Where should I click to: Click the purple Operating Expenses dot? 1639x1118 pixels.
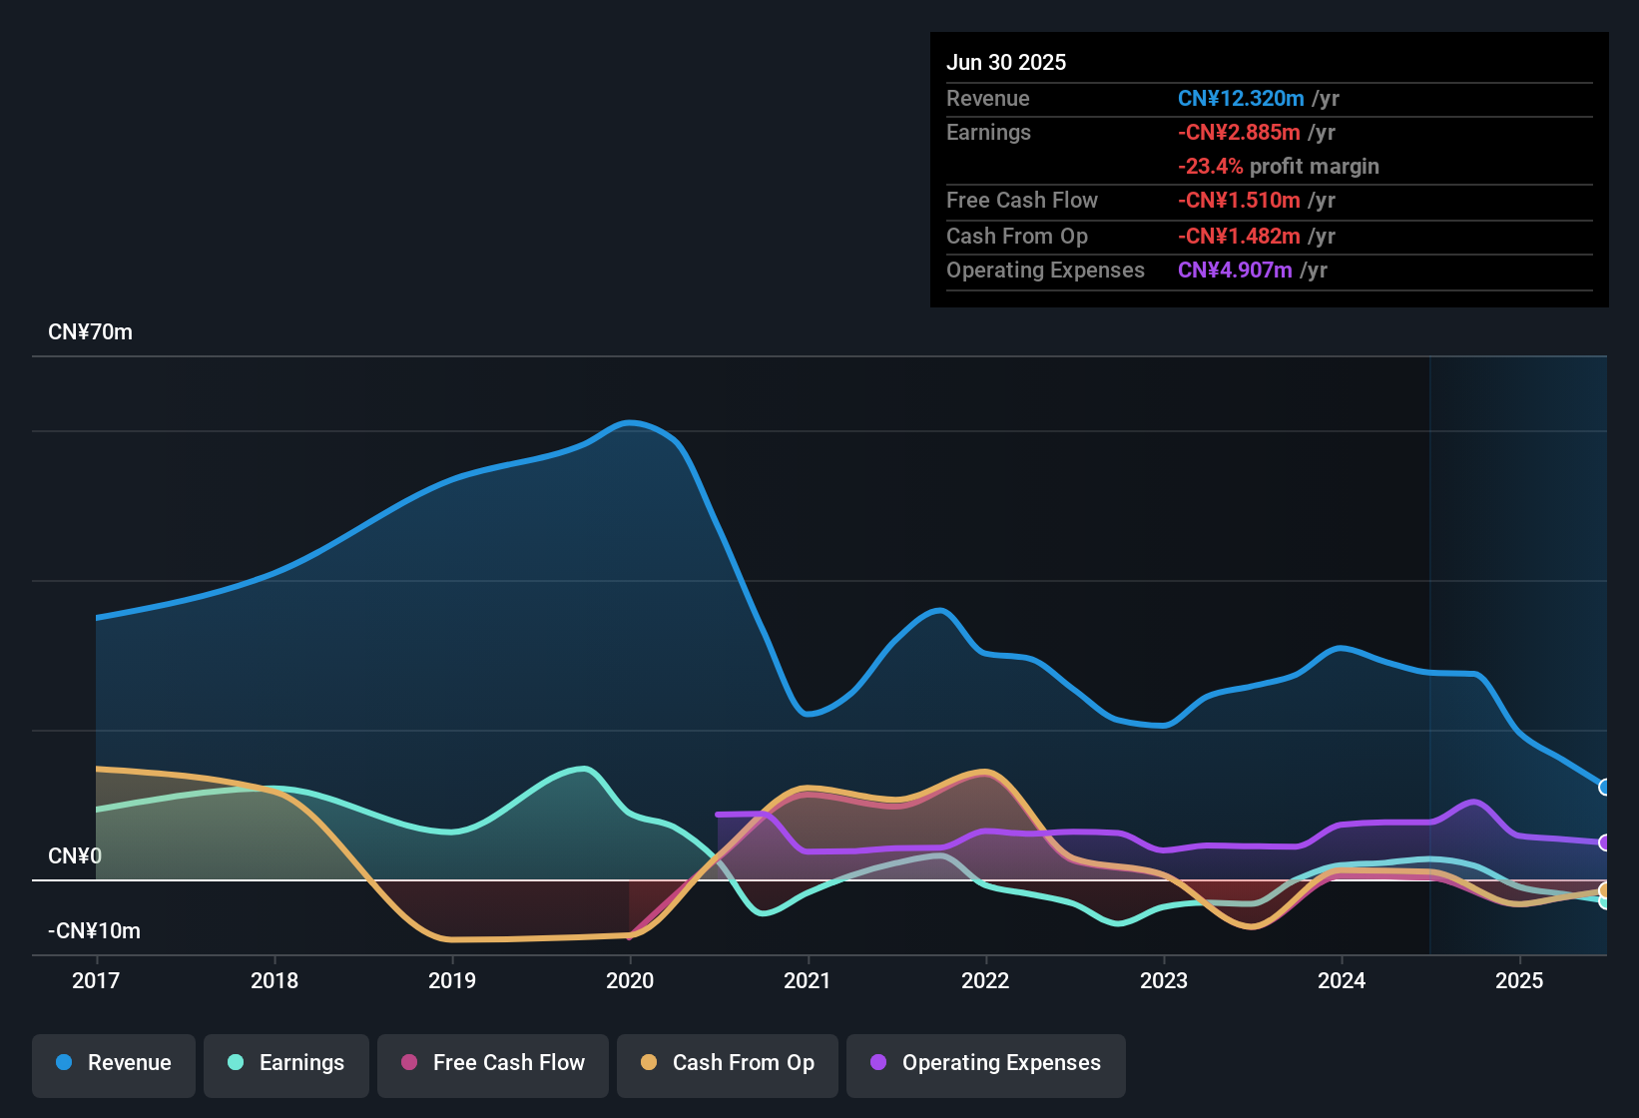coord(876,1063)
